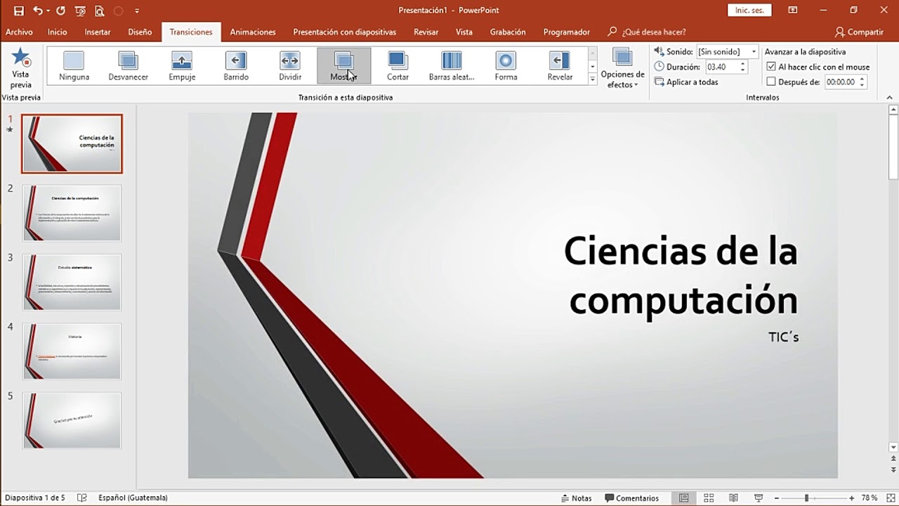Screen dimensions: 899x506
Task: Apply the Dividir transition
Action: (290, 65)
